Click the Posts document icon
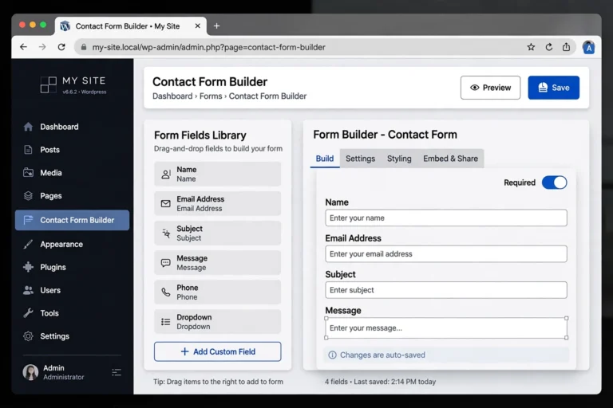The image size is (613, 408). [28, 150]
